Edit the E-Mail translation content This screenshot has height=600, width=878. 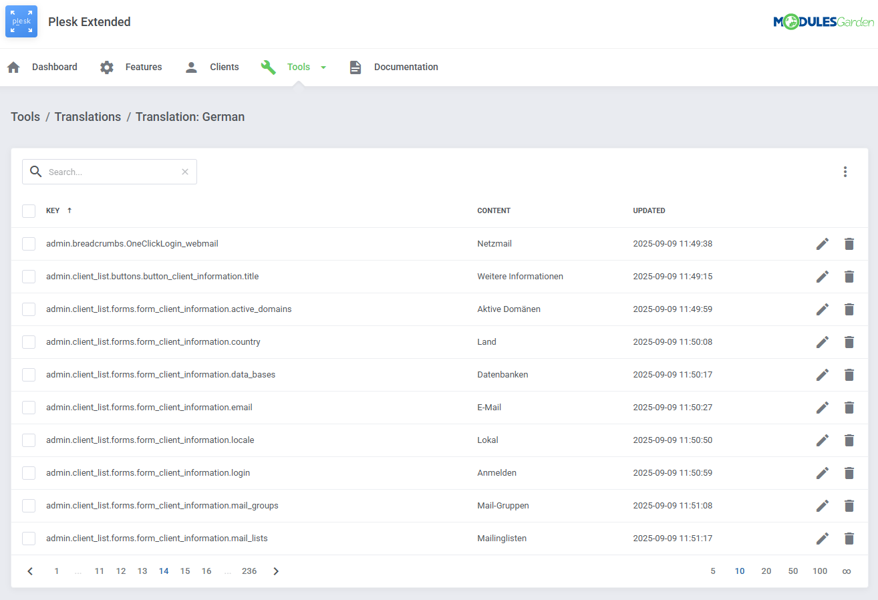click(x=823, y=407)
